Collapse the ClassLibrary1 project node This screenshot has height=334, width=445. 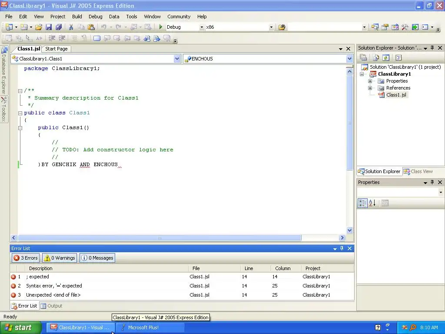pyautogui.click(x=362, y=74)
